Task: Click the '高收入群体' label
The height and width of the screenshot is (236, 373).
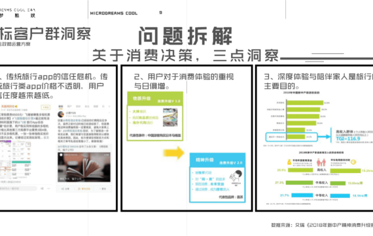Action: click(x=344, y=132)
